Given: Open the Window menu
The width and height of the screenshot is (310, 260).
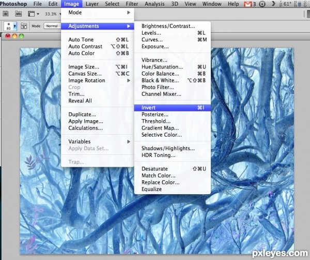Looking at the screenshot, I should click(x=212, y=4).
